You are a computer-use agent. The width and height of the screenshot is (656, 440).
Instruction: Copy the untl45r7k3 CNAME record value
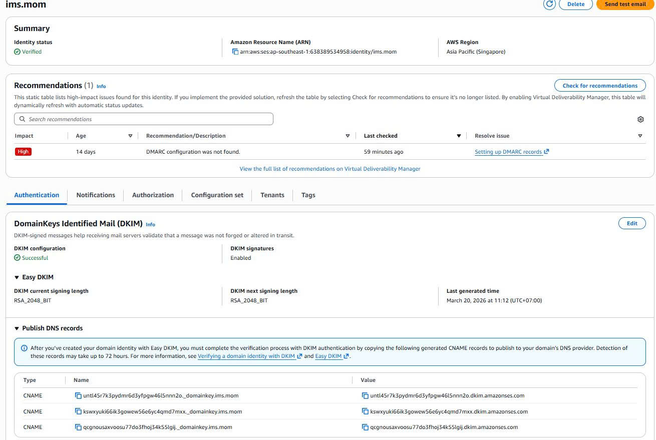[366, 395]
